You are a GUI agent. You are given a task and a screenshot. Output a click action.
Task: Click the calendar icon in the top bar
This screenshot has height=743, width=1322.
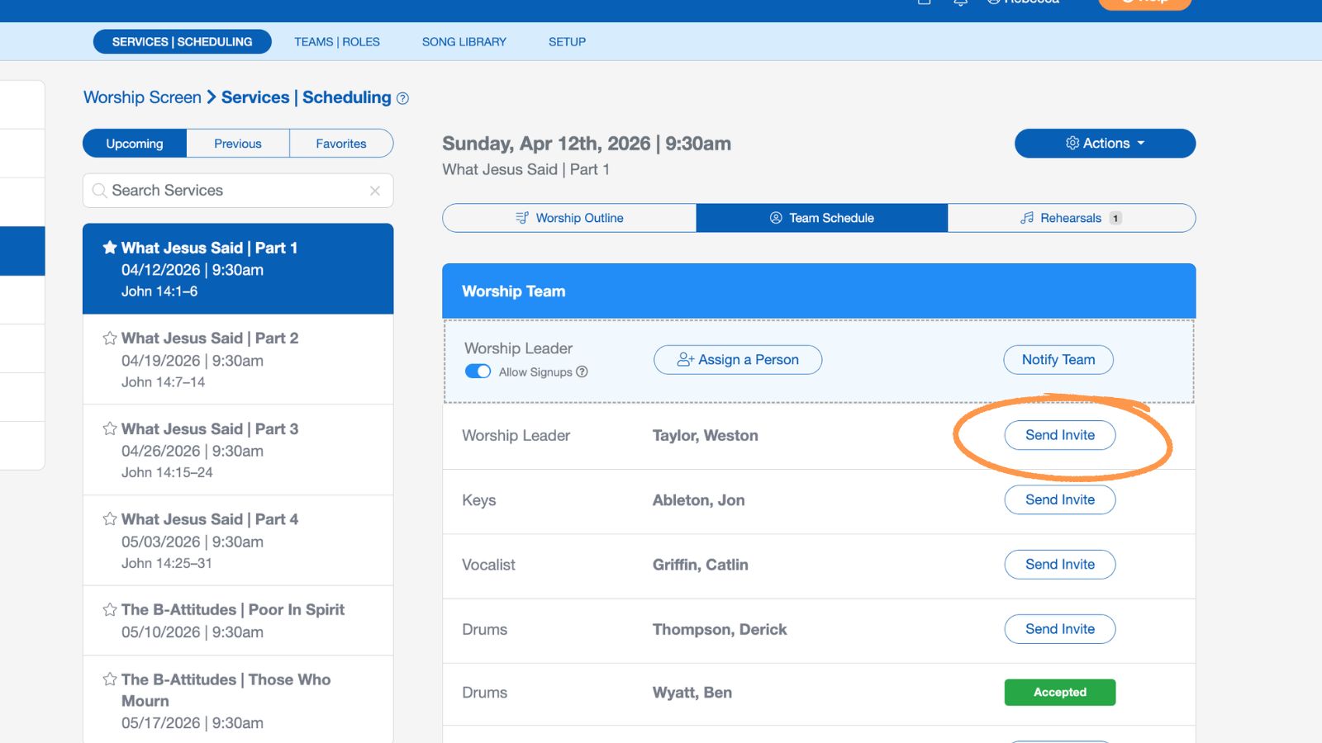(923, 3)
